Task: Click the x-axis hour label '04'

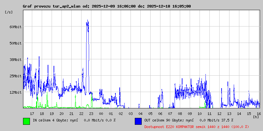Action: click(x=140, y=114)
